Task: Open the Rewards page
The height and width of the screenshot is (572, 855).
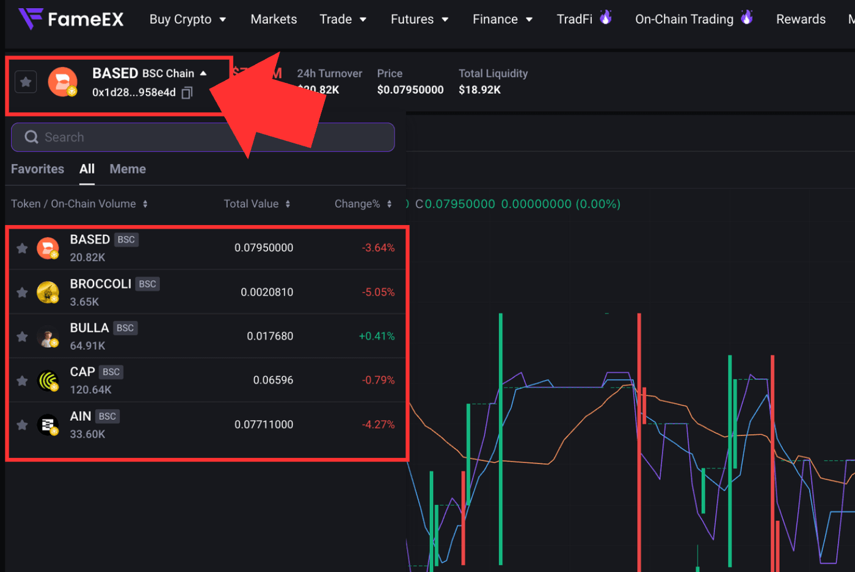Action: pyautogui.click(x=801, y=20)
